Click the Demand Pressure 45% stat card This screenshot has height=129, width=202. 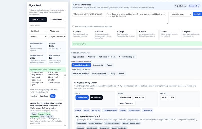pos(38,59)
